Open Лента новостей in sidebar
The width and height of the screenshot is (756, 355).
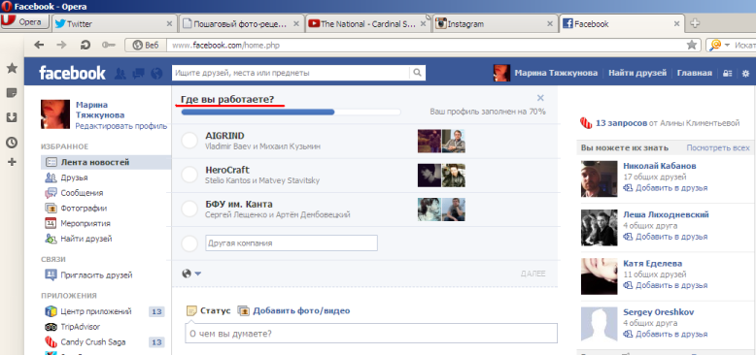(x=106, y=163)
